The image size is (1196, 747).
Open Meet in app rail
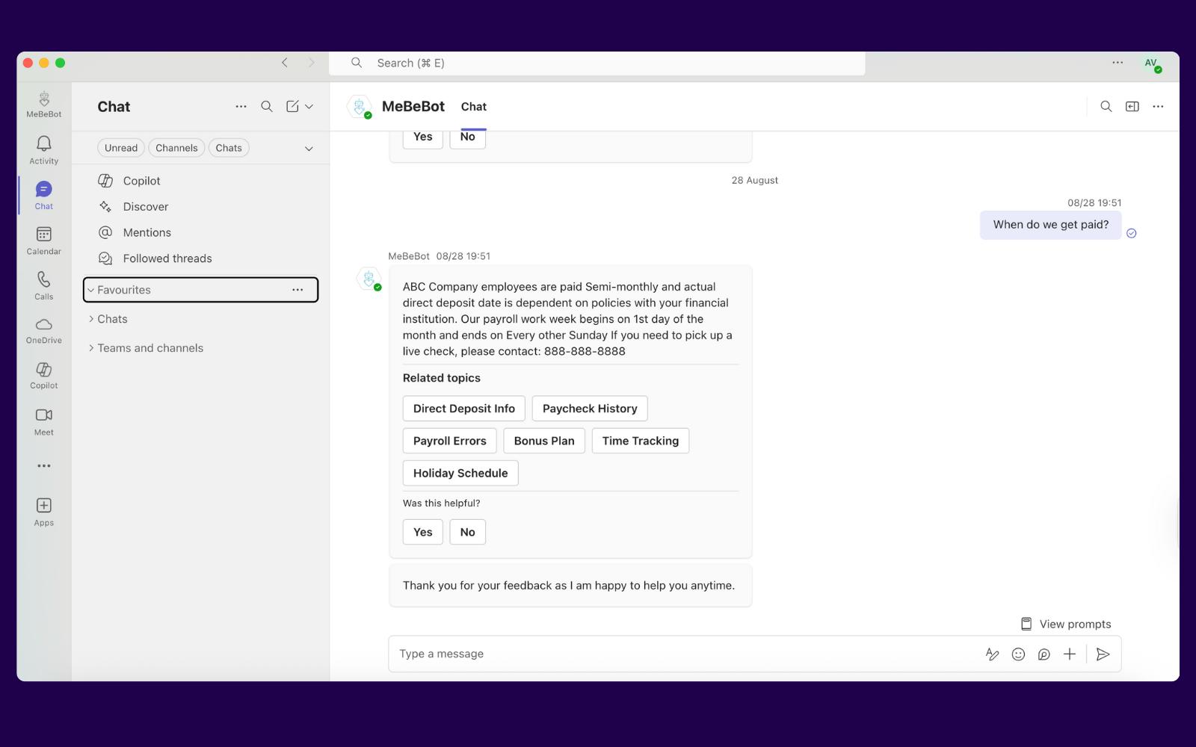[x=44, y=421]
